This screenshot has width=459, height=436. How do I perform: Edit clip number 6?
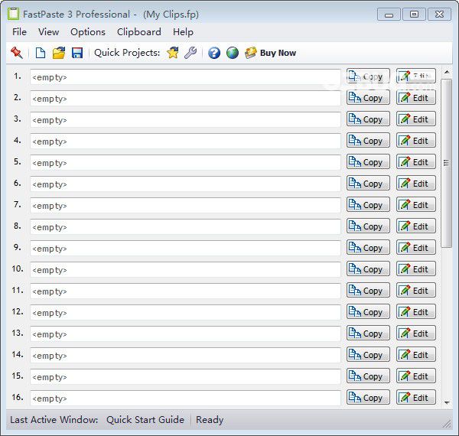tap(416, 183)
